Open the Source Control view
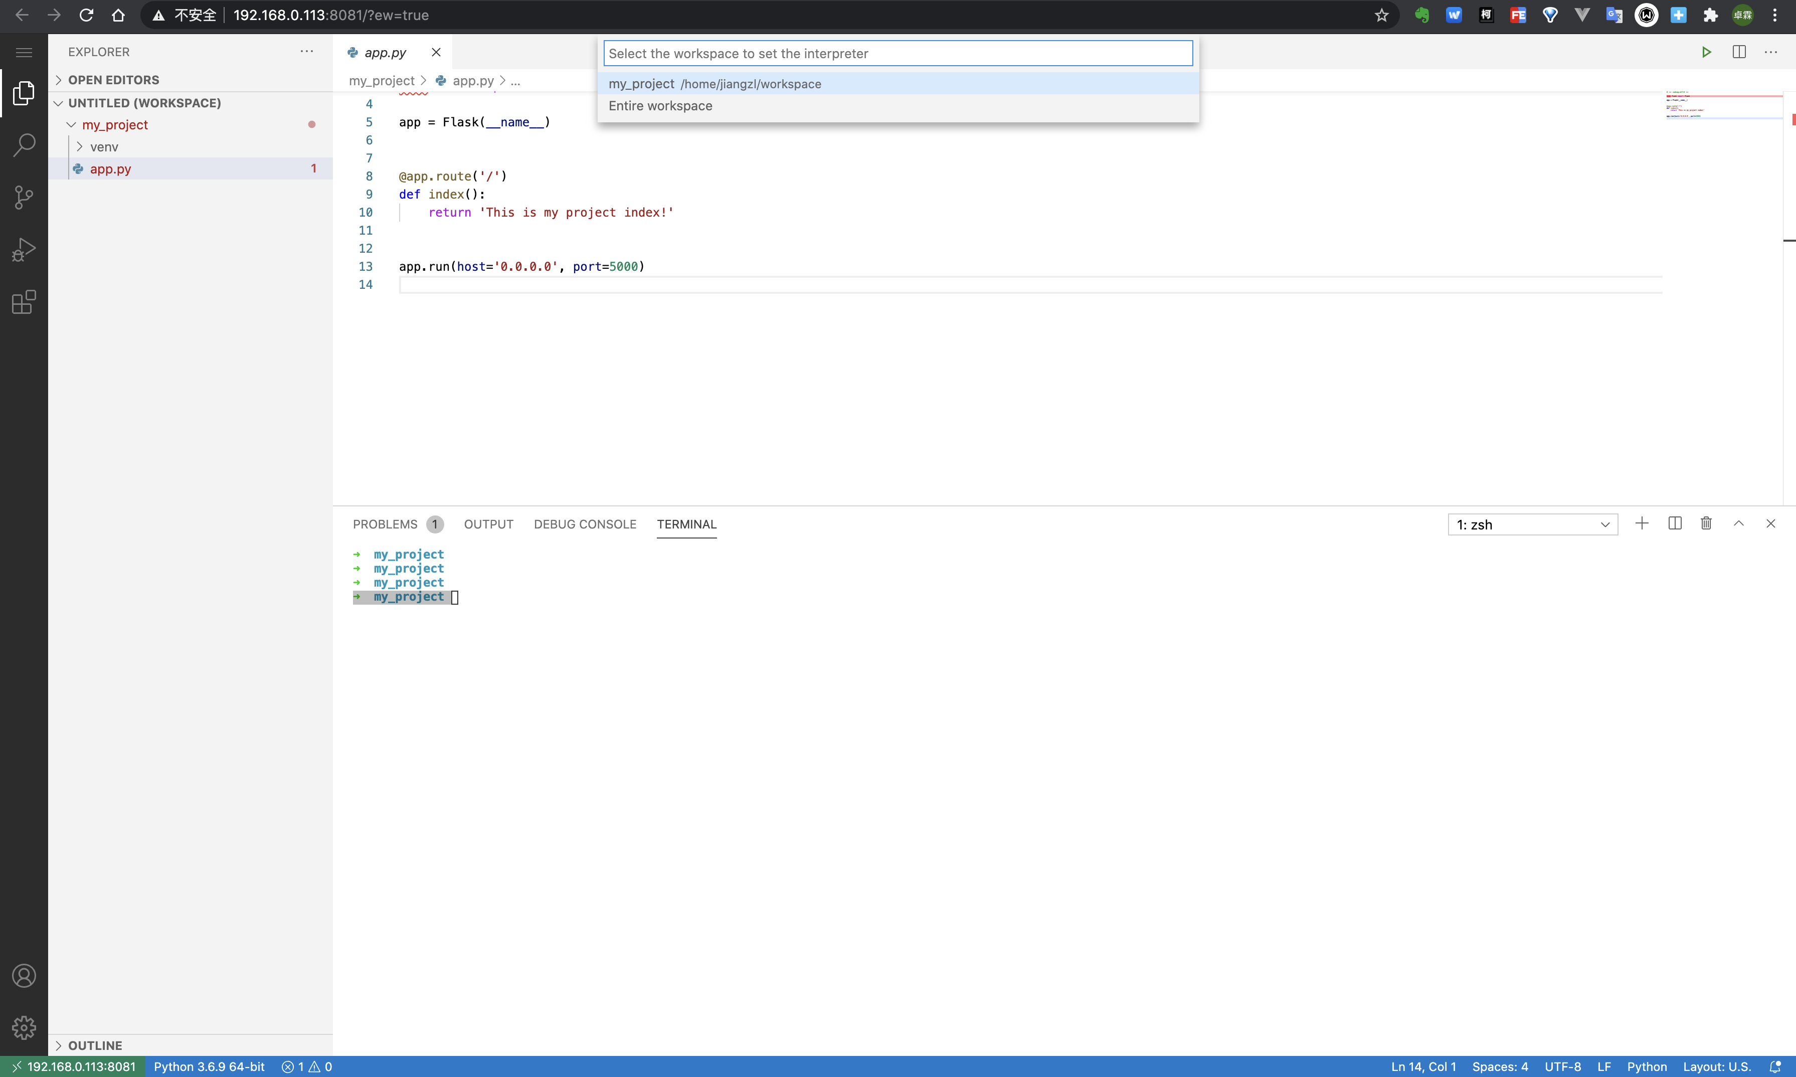 24,198
